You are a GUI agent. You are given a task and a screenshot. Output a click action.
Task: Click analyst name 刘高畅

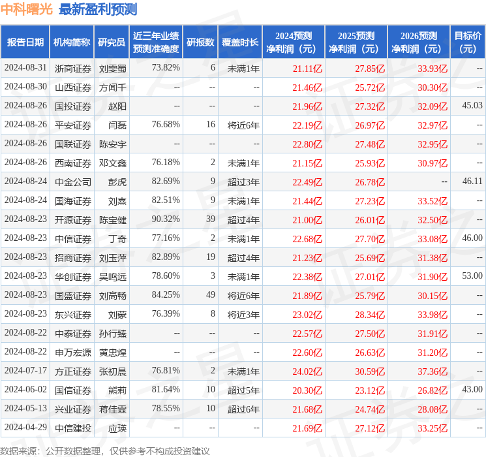(112, 296)
